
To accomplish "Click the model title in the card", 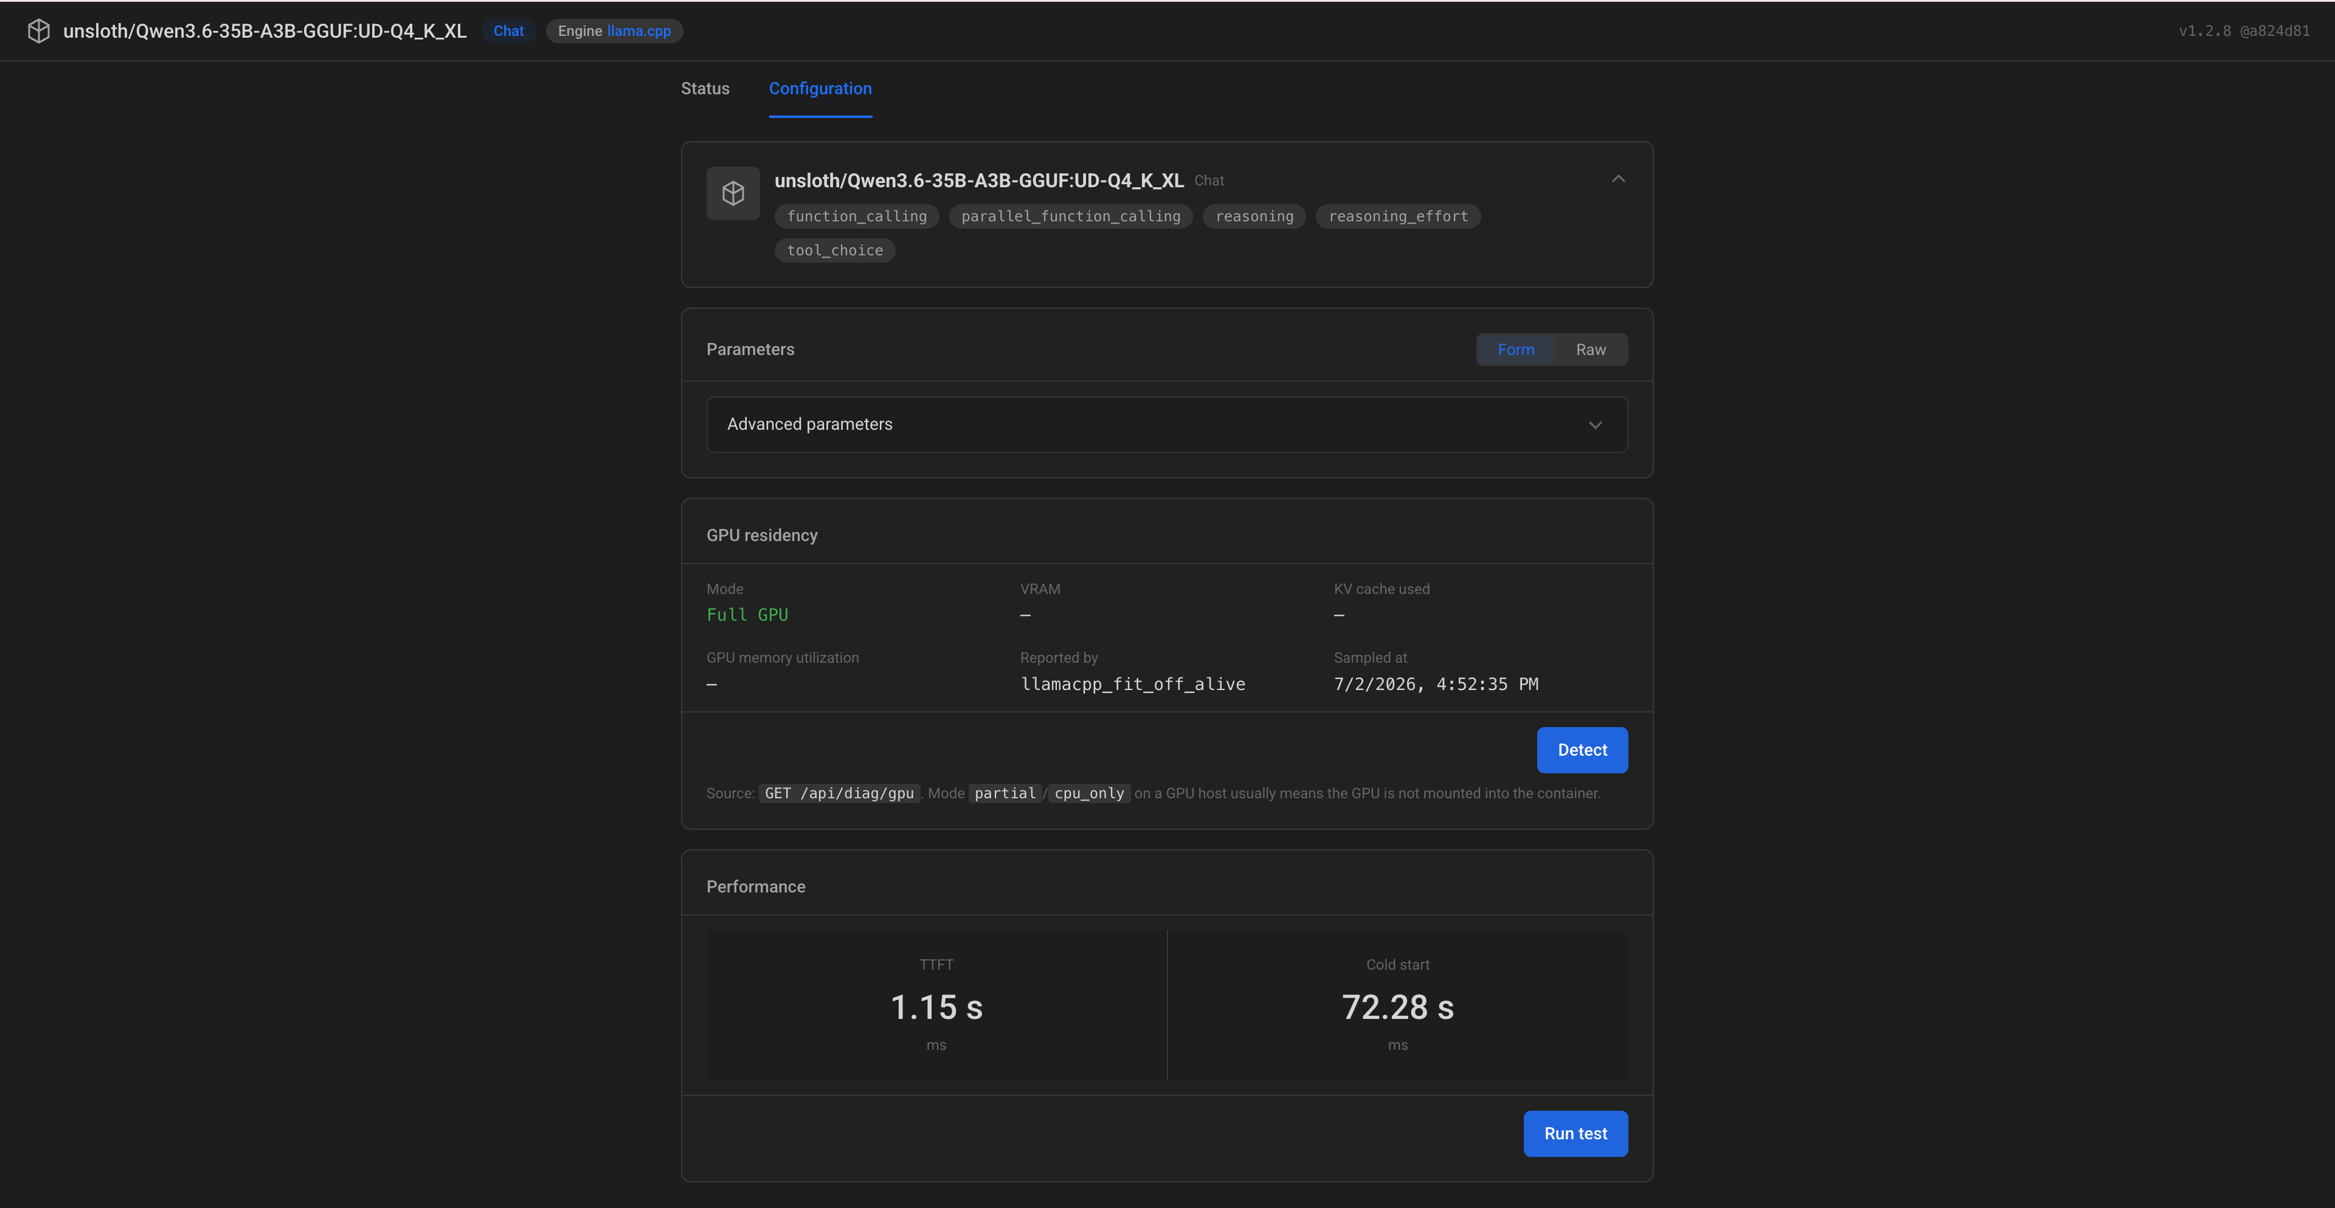I will (978, 181).
